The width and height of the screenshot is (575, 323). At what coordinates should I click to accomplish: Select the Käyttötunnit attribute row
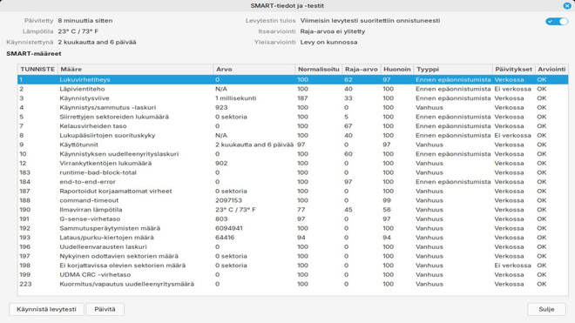coord(293,145)
